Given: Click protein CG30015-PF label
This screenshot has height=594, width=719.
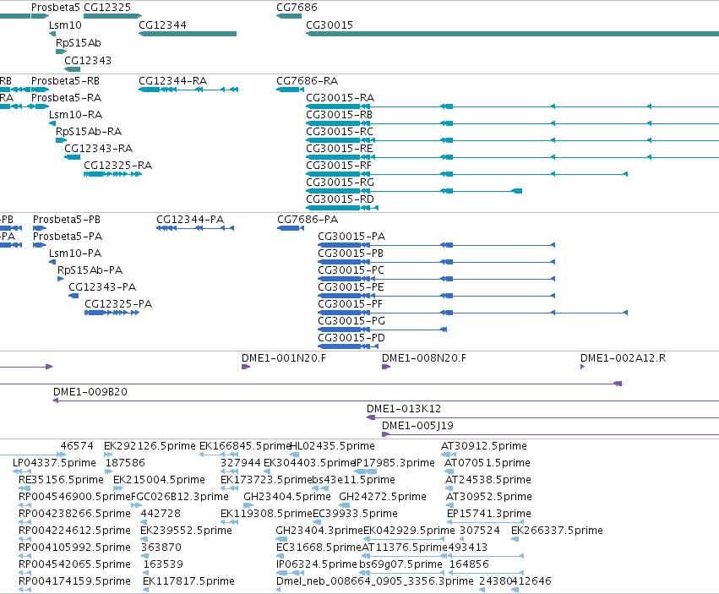Looking at the screenshot, I should point(351,304).
